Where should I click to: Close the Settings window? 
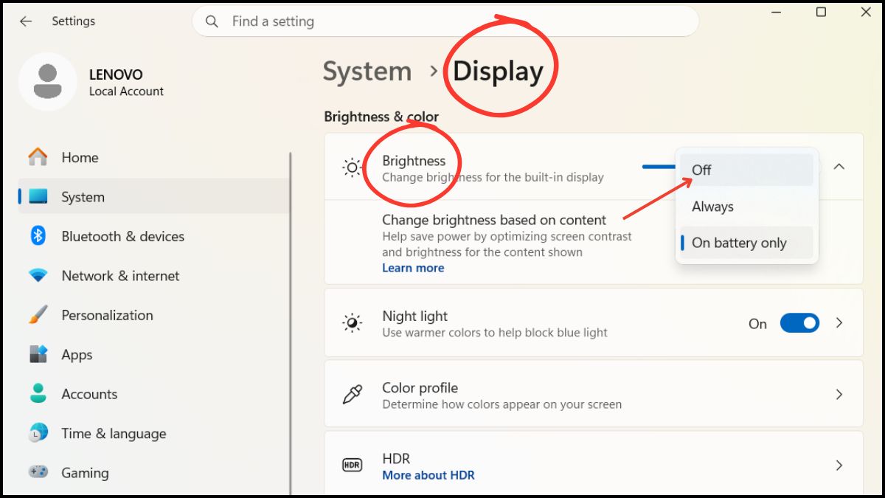(x=866, y=13)
